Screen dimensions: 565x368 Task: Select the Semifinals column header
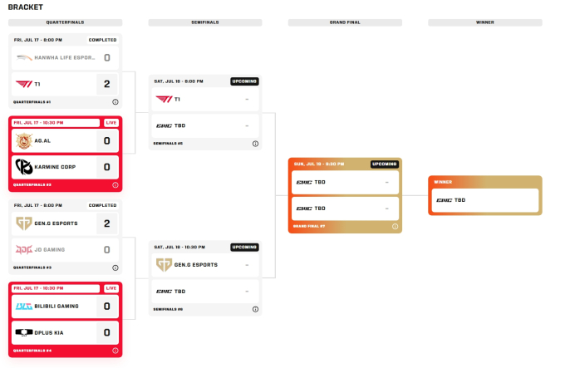pyautogui.click(x=205, y=22)
